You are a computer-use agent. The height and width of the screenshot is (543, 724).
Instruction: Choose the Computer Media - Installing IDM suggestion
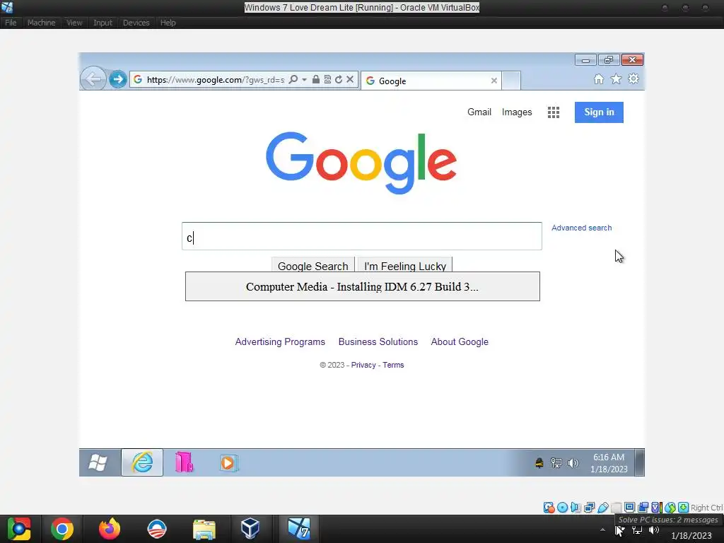pos(363,286)
